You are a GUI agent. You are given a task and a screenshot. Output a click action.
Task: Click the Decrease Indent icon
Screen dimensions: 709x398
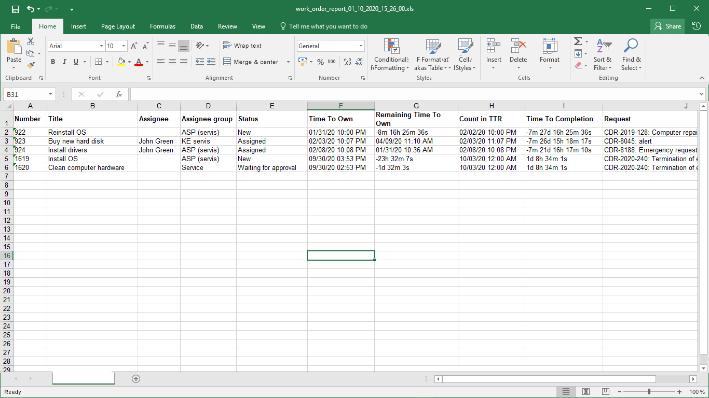pos(200,62)
